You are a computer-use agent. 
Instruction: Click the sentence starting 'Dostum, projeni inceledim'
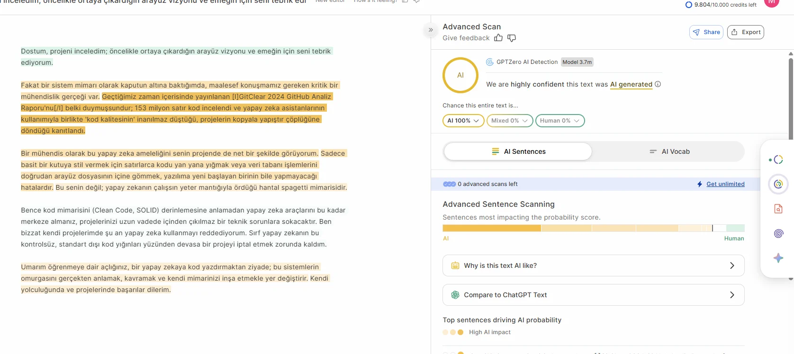(x=176, y=57)
